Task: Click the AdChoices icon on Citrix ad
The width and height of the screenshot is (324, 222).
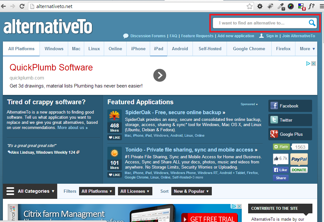Action: (234, 206)
